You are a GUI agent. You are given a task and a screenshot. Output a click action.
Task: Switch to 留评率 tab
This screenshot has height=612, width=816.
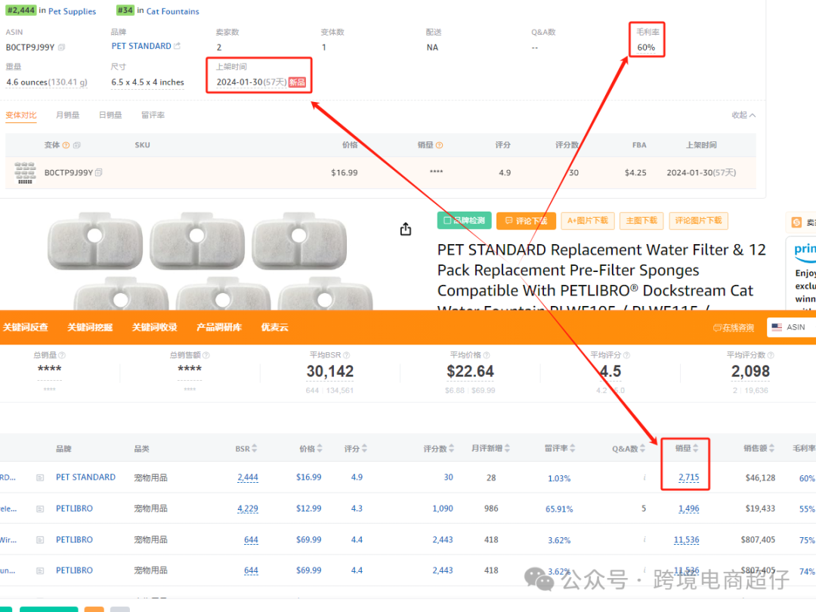tap(153, 115)
